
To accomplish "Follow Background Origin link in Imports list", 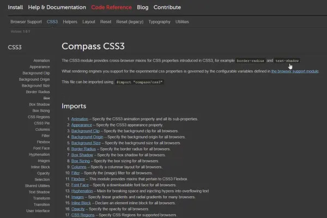I will [x=87, y=137].
